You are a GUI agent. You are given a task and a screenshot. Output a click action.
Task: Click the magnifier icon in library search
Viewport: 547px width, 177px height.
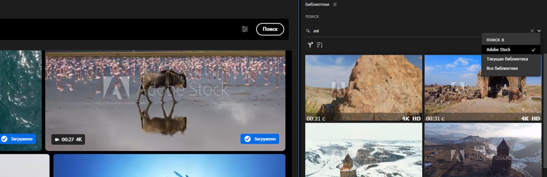pyautogui.click(x=308, y=31)
